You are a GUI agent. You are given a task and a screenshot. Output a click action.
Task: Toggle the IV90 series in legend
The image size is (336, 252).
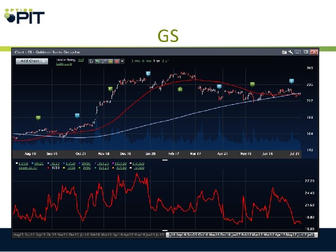pos(87,168)
